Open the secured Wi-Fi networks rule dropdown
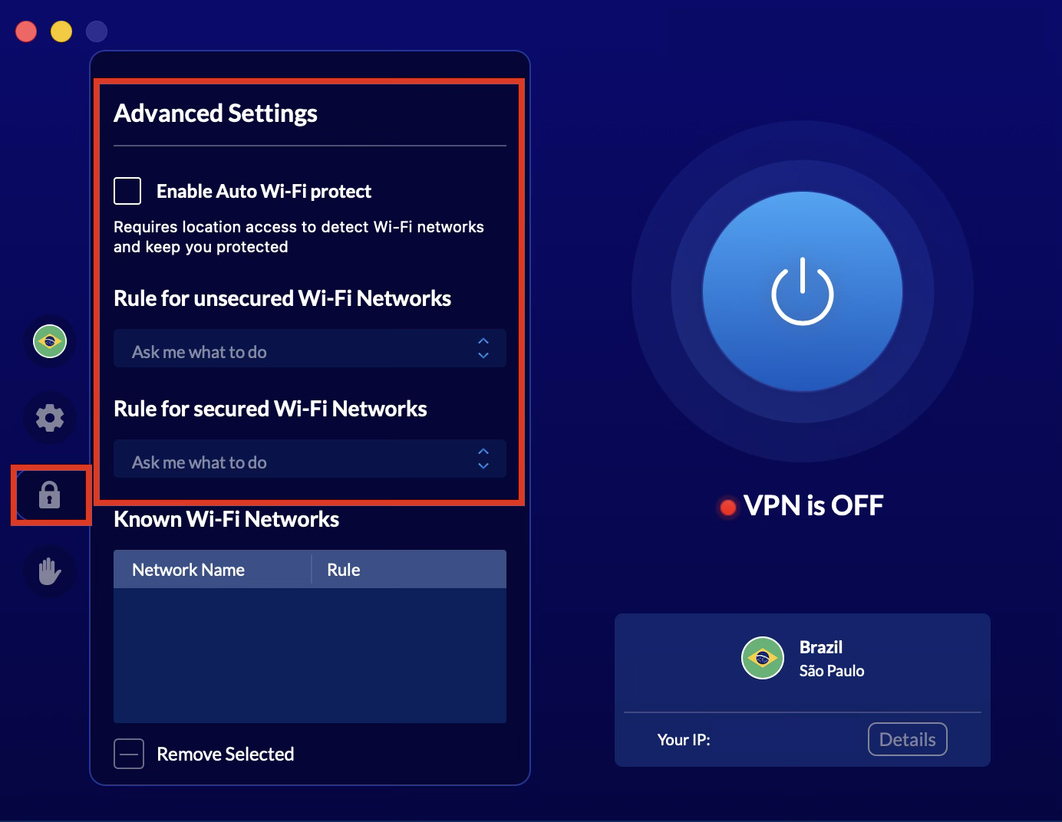Image resolution: width=1062 pixels, height=822 pixels. (x=309, y=460)
